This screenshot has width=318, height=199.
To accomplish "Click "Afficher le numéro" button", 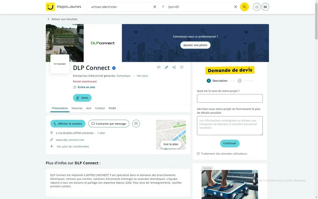I will click(x=68, y=124).
